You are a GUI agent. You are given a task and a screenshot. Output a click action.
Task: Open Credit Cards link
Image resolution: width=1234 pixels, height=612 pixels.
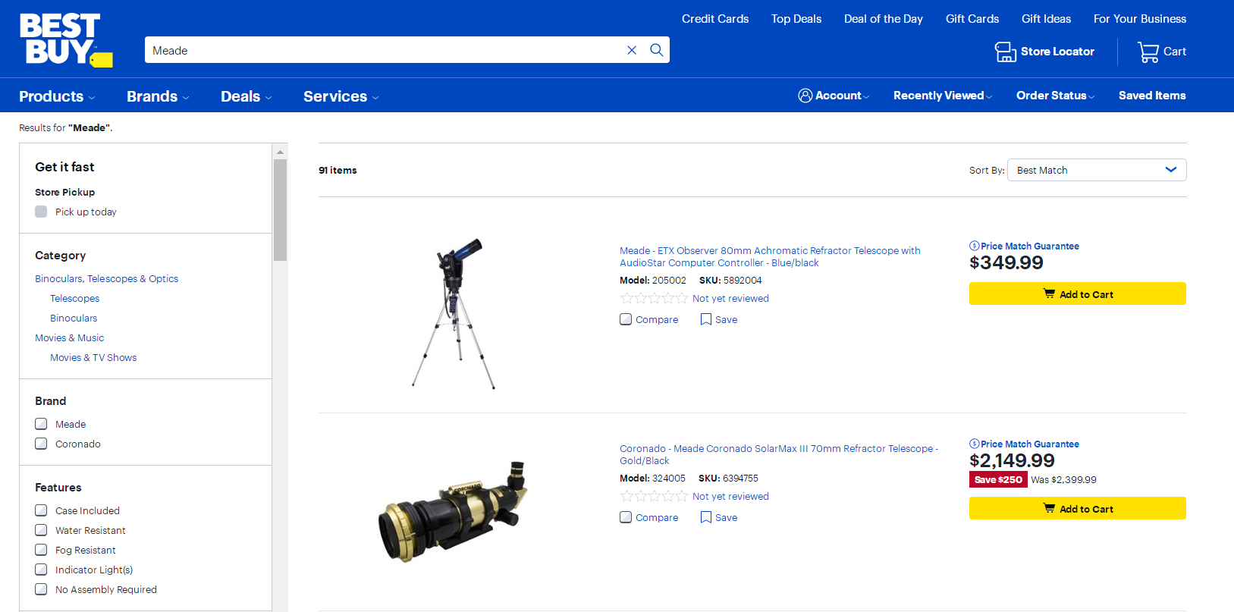[x=715, y=19]
